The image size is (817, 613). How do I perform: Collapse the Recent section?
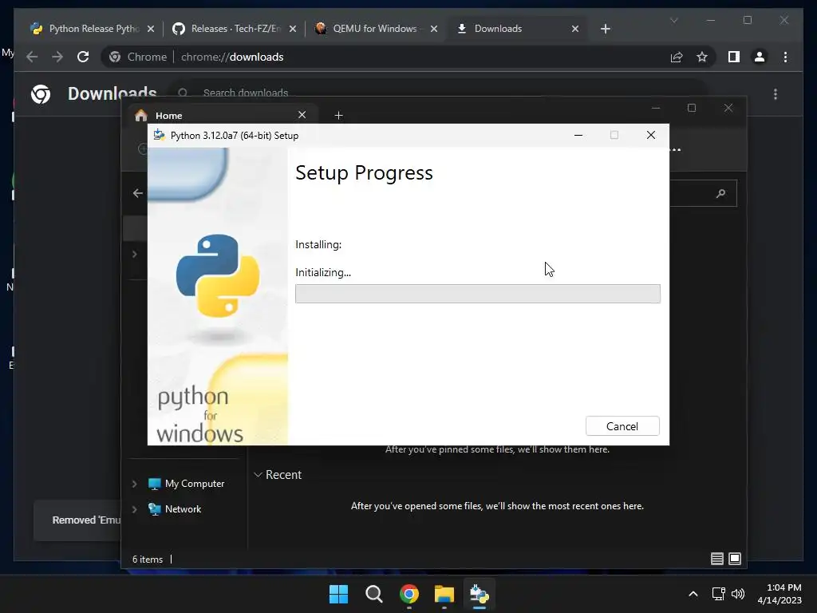click(x=258, y=475)
